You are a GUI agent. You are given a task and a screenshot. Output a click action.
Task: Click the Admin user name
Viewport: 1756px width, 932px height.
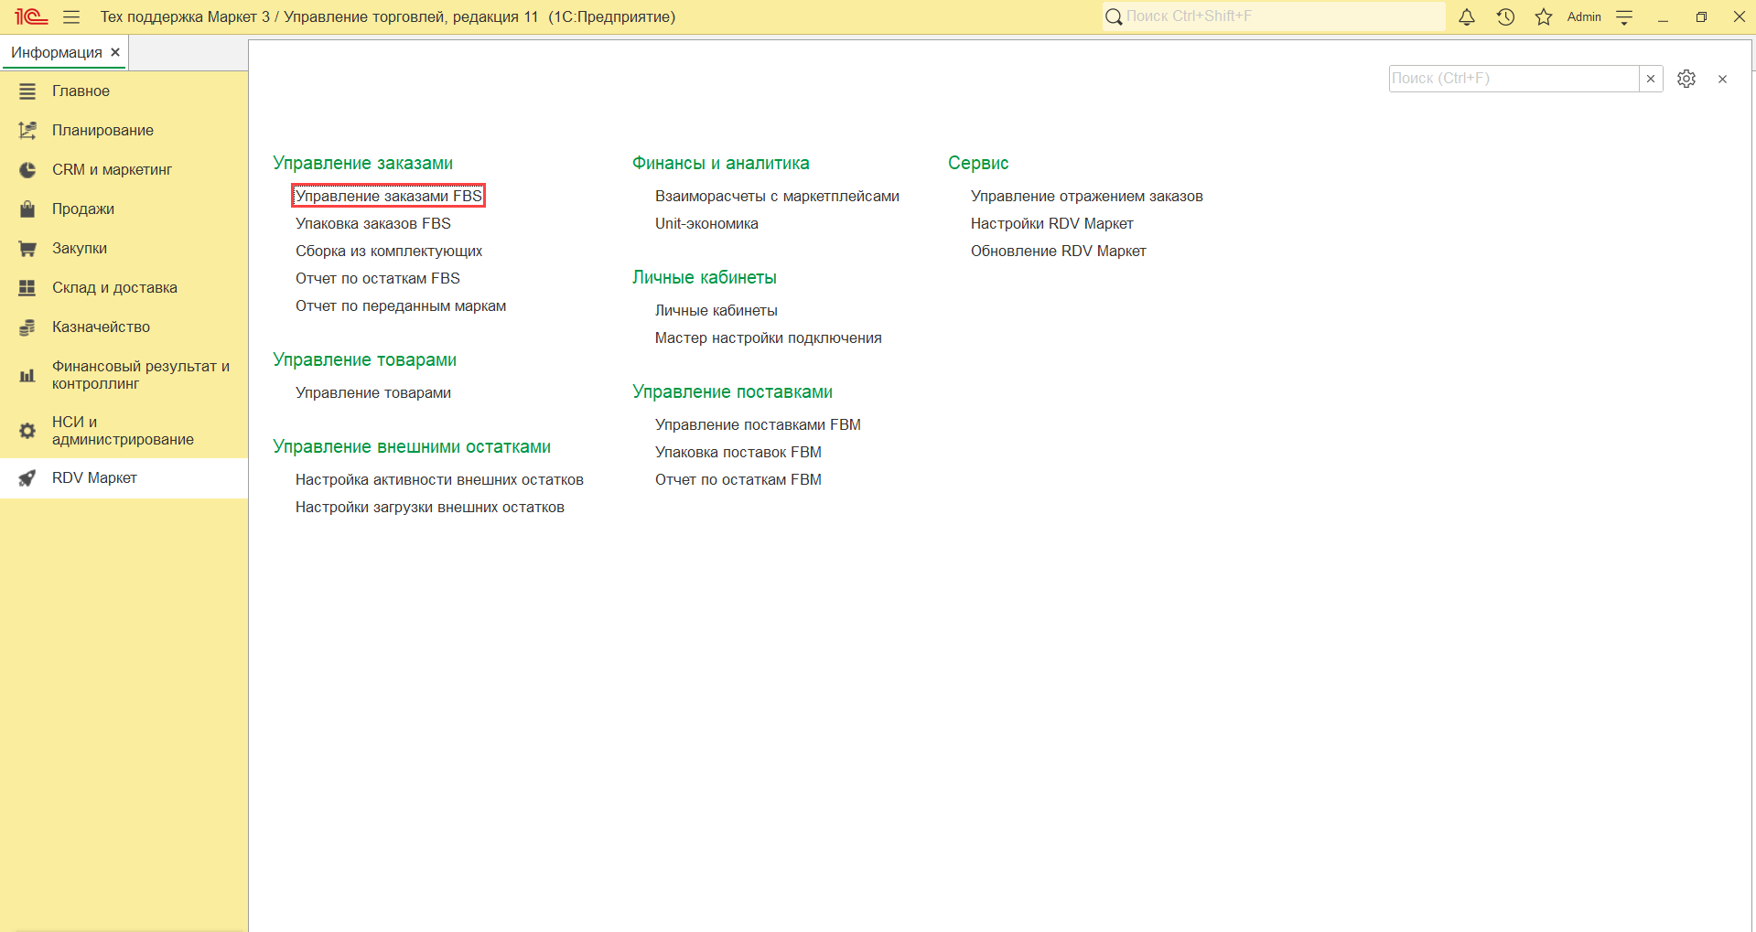coord(1584,16)
